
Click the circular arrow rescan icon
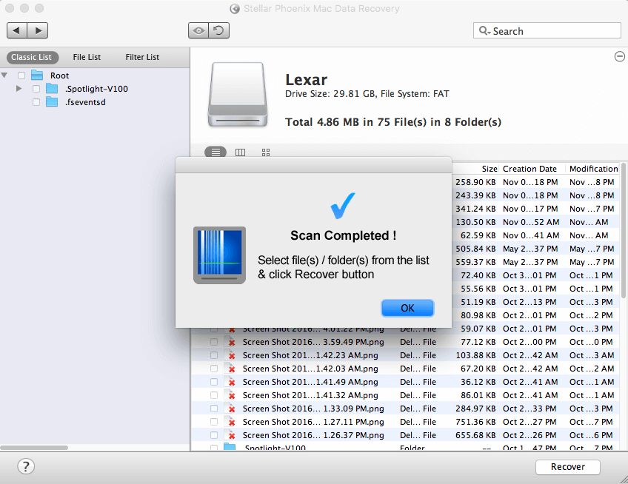pos(219,30)
